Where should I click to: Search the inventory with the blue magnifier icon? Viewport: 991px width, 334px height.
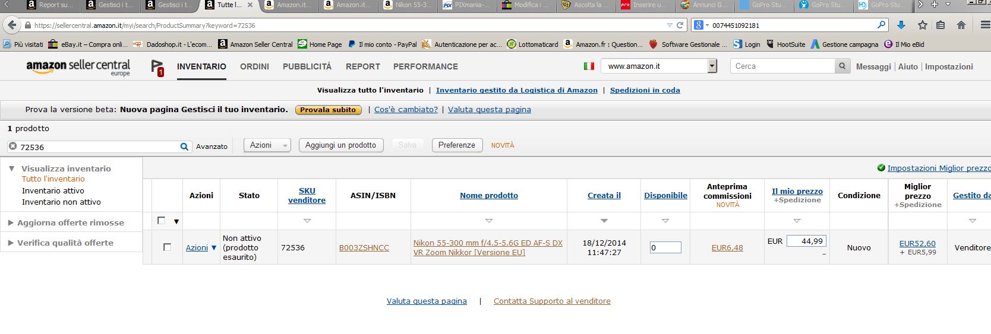coord(184,147)
